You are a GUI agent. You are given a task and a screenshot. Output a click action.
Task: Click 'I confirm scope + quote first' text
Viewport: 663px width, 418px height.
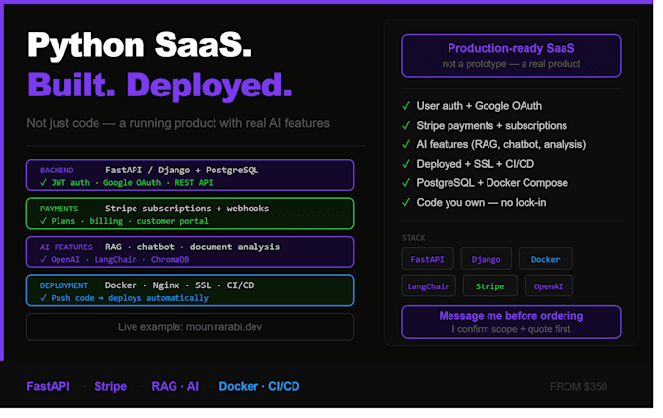tap(511, 329)
